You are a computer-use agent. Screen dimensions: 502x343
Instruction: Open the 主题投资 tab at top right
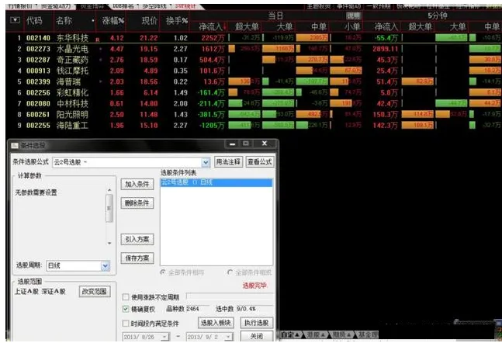point(318,6)
